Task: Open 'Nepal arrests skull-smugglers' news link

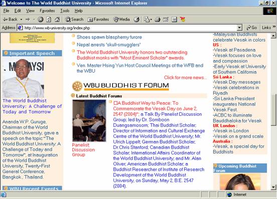Action: (109, 45)
